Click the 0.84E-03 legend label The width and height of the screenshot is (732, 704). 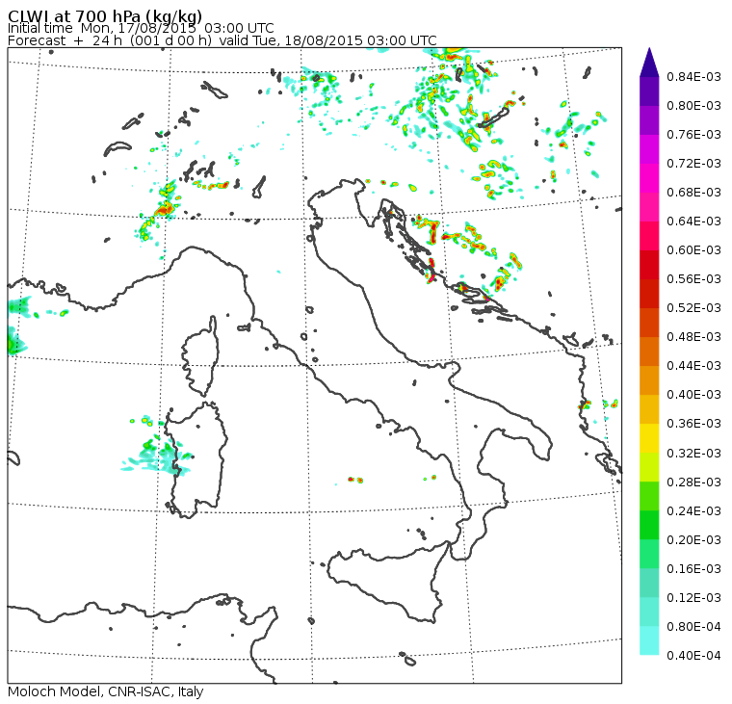[693, 76]
